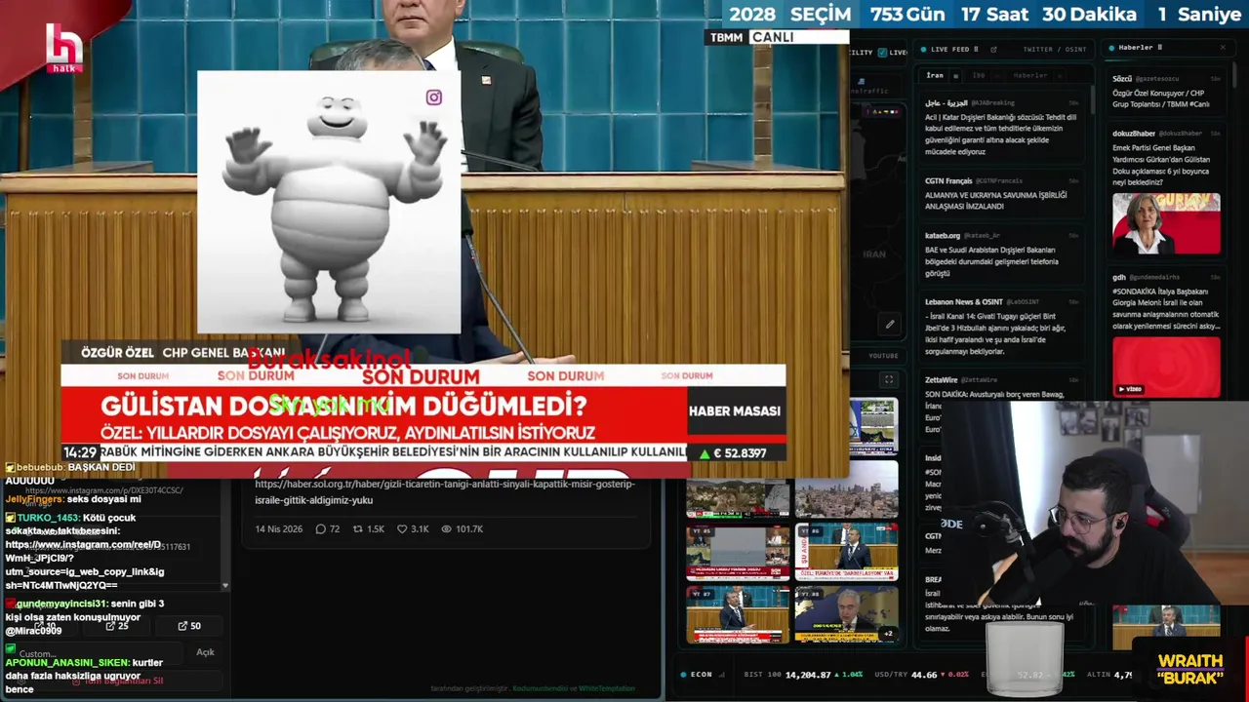Screen dimensions: 1249x702
Task: Open dokuz8haber post image of woman
Action: (1166, 223)
